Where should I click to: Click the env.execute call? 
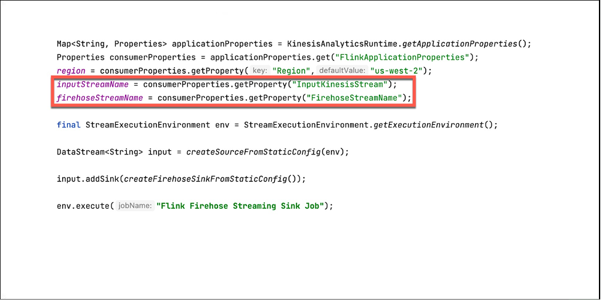click(x=83, y=206)
